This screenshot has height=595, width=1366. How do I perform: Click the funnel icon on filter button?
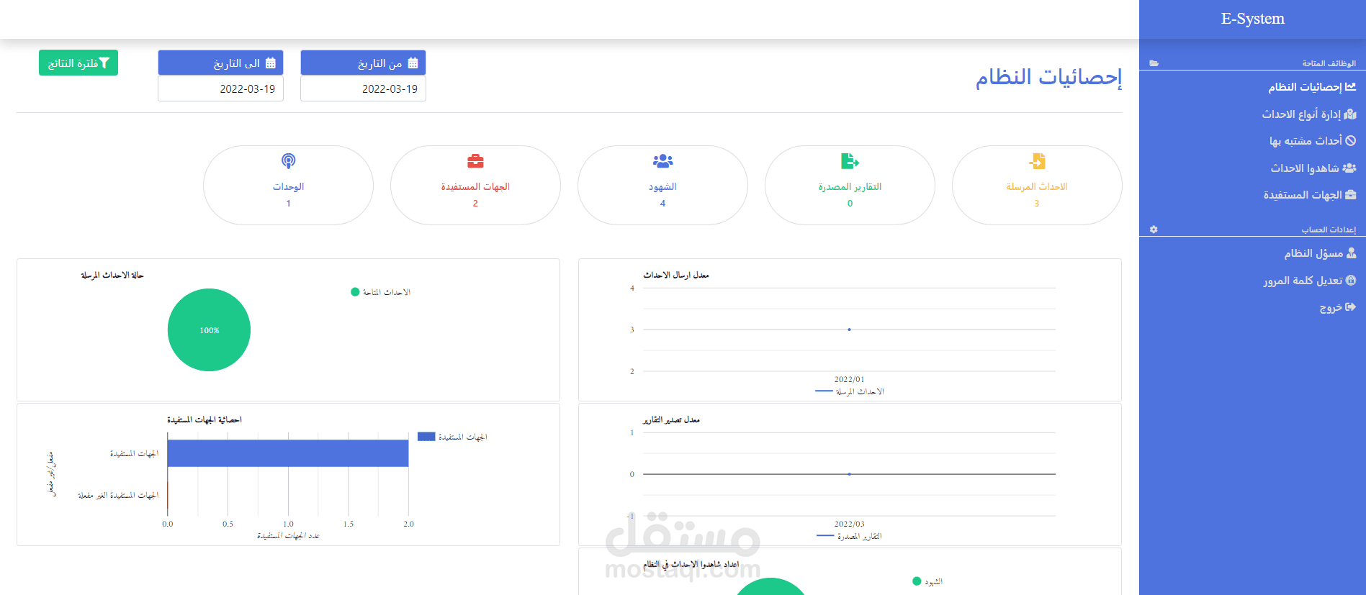point(104,63)
